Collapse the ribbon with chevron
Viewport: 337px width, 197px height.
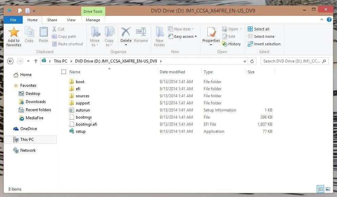pyautogui.click(x=322, y=20)
